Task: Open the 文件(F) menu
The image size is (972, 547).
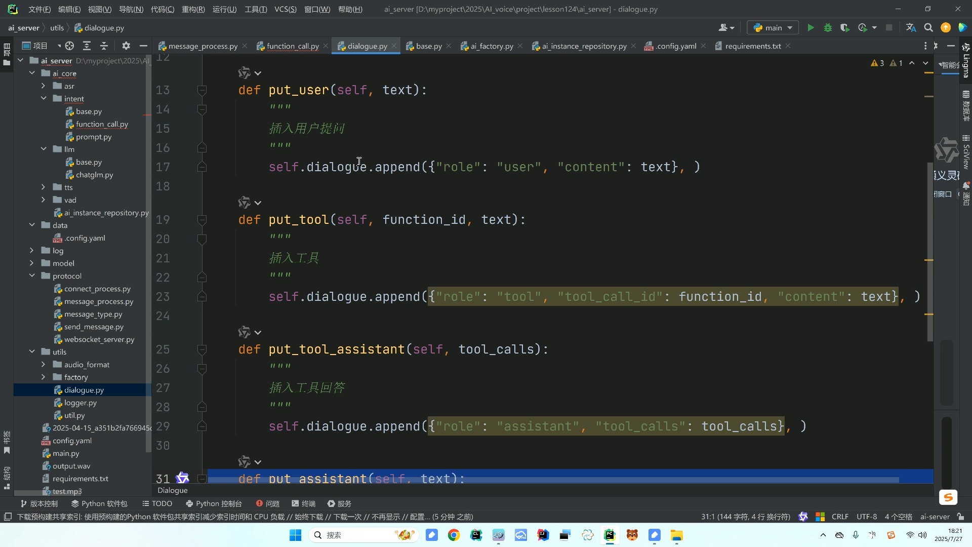Action: coord(39,9)
